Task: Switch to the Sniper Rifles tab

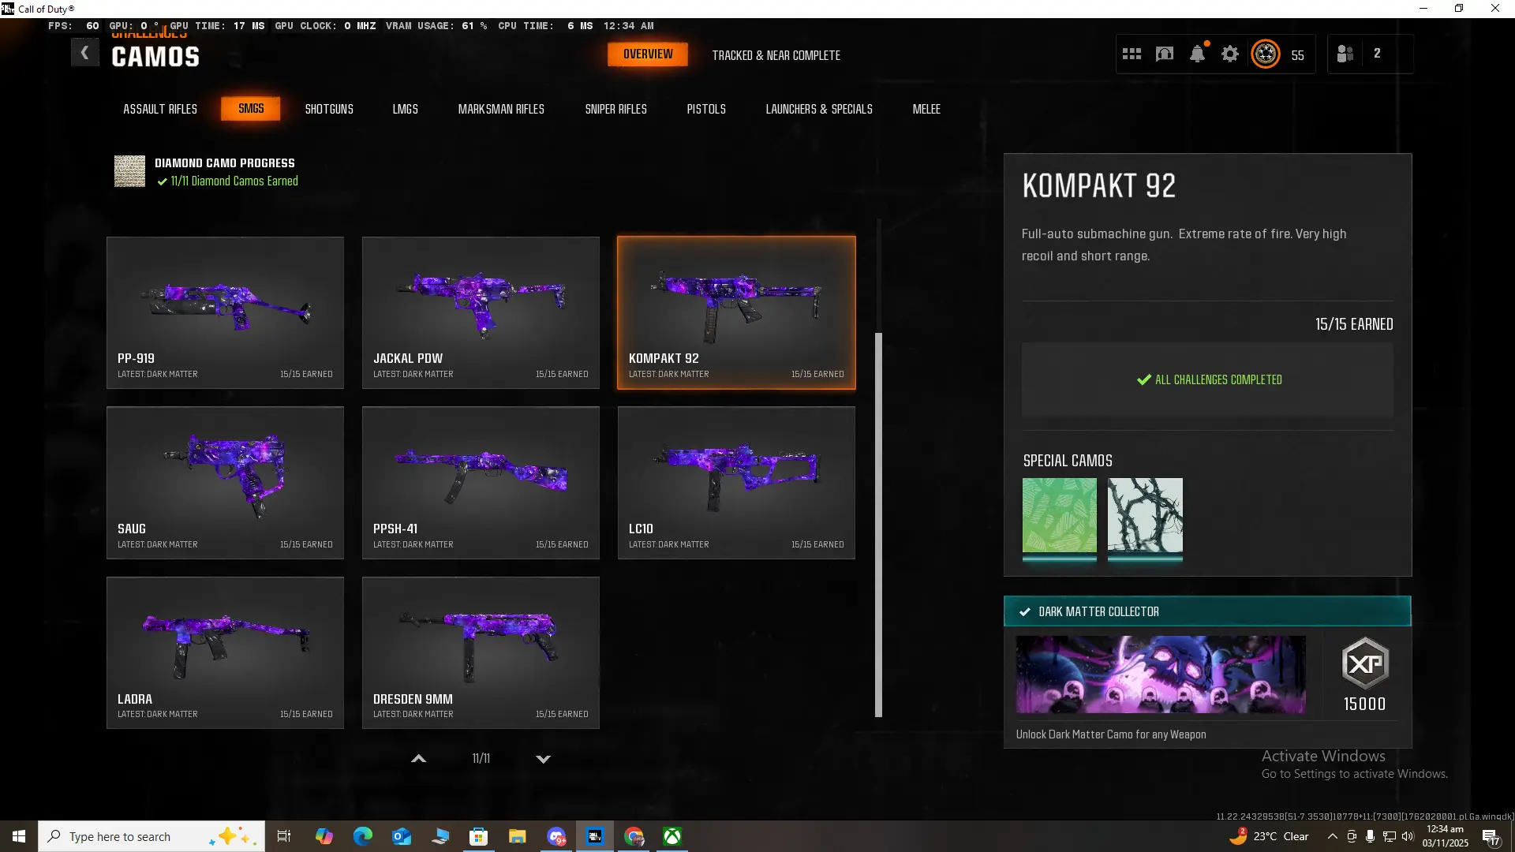Action: tap(615, 109)
